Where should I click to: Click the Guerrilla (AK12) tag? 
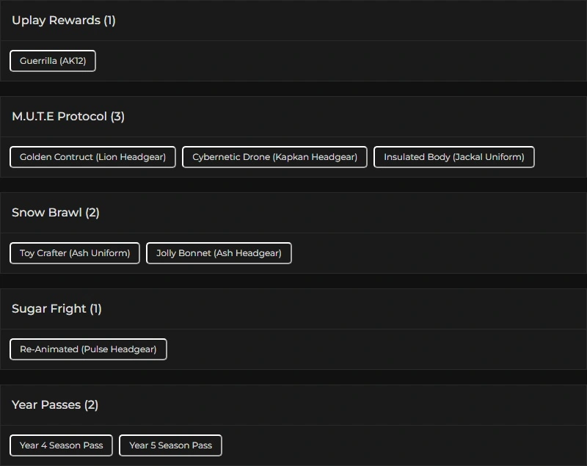tap(53, 61)
